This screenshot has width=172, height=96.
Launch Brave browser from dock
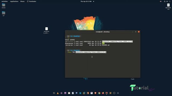[x=95, y=93]
